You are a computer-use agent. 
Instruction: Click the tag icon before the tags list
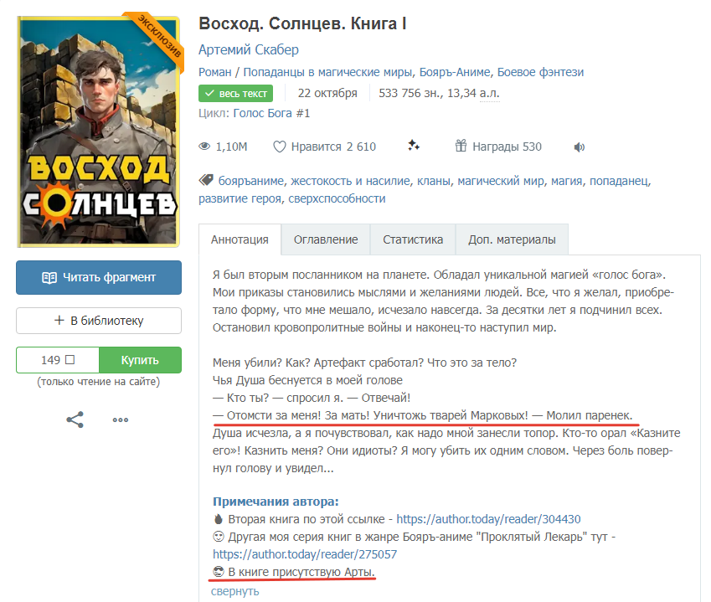[x=205, y=180]
